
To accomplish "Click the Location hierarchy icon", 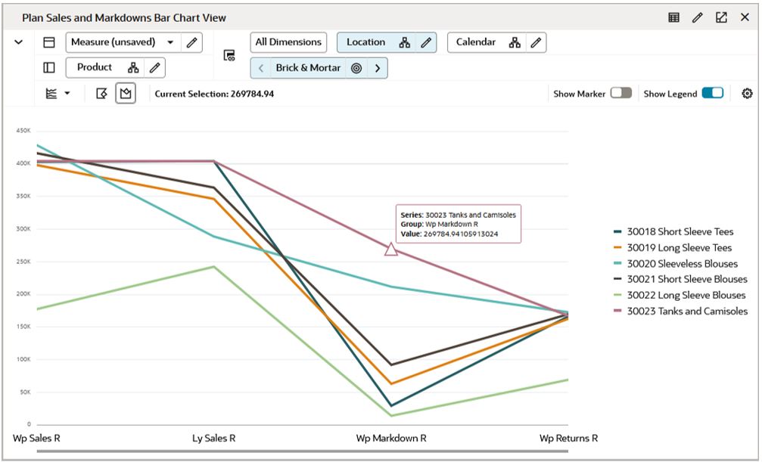I will click(404, 42).
